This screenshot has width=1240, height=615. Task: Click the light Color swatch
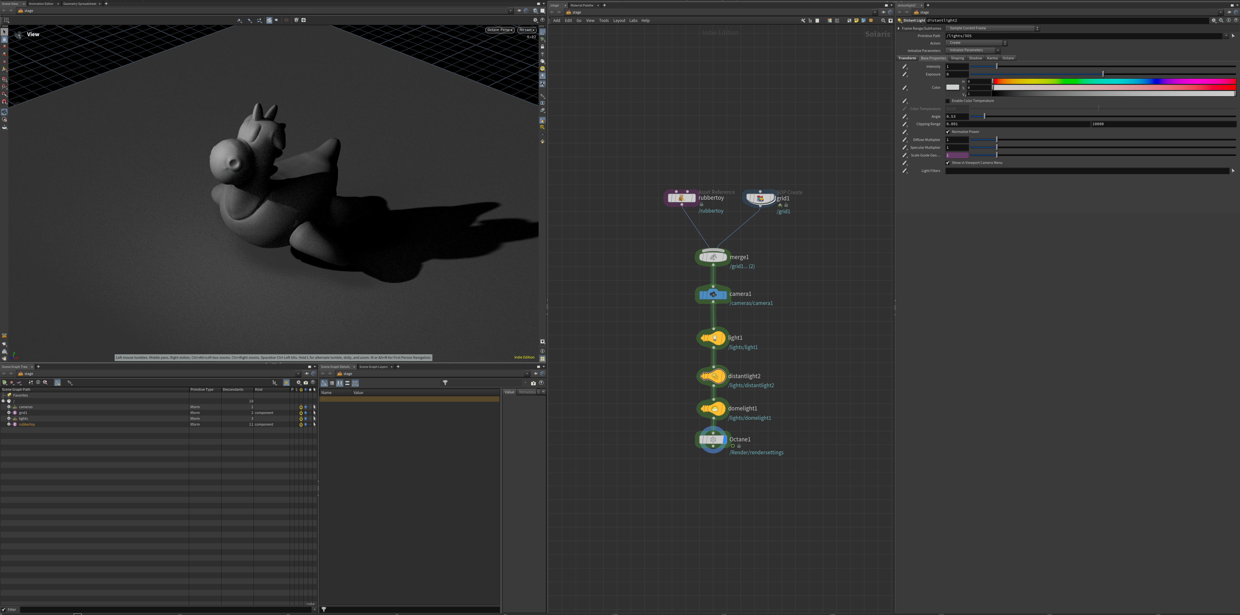point(952,87)
